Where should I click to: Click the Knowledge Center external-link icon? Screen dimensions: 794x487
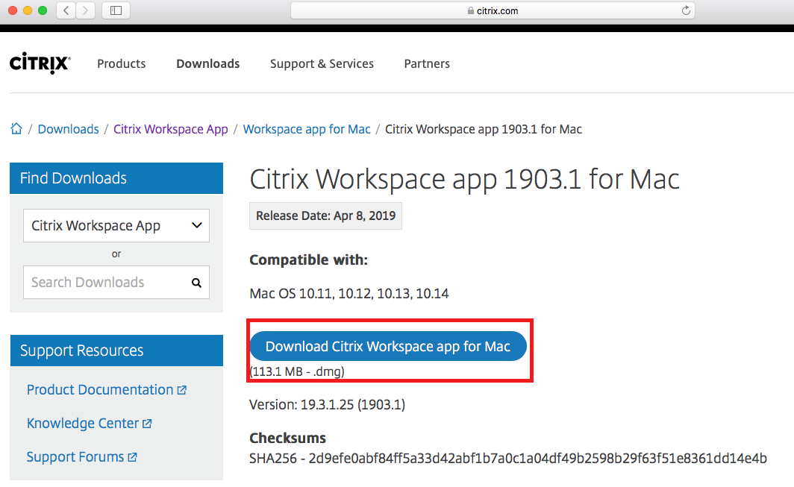pos(147,424)
